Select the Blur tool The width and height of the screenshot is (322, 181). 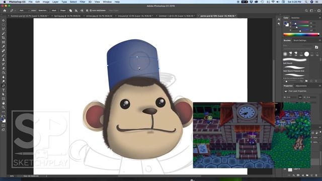4,77
